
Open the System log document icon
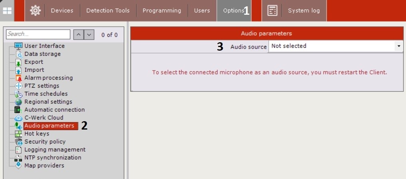(272, 11)
